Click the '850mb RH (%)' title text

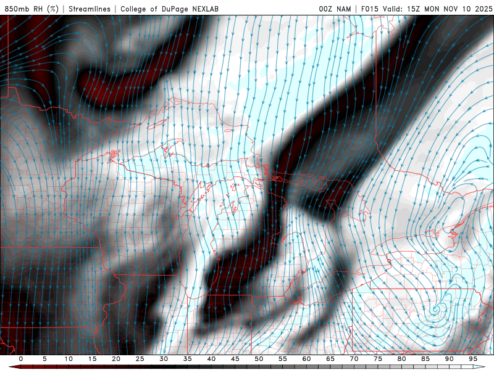pos(31,9)
